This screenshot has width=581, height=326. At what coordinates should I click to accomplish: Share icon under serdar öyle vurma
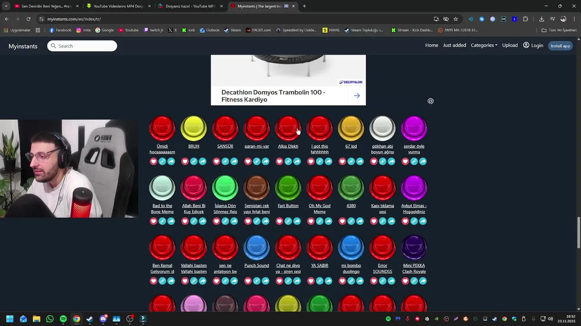coord(423,161)
